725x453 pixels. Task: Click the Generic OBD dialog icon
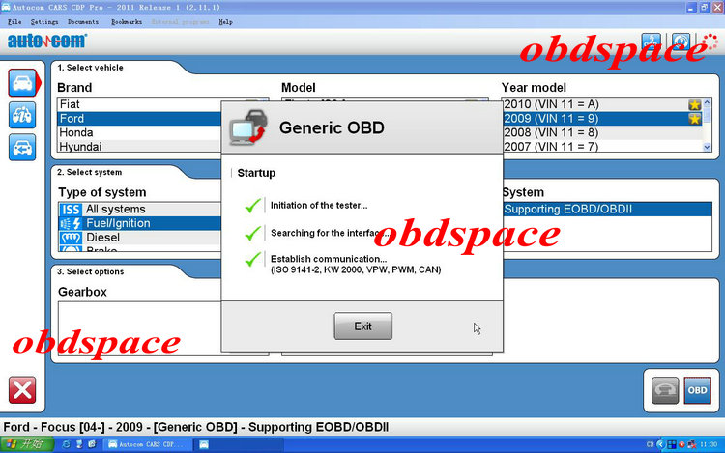pyautogui.click(x=248, y=127)
